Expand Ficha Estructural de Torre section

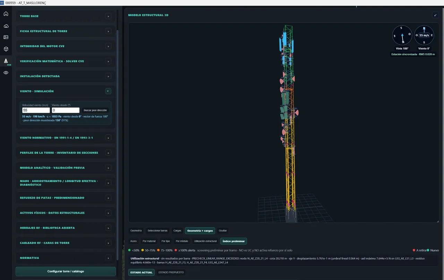coord(108,31)
